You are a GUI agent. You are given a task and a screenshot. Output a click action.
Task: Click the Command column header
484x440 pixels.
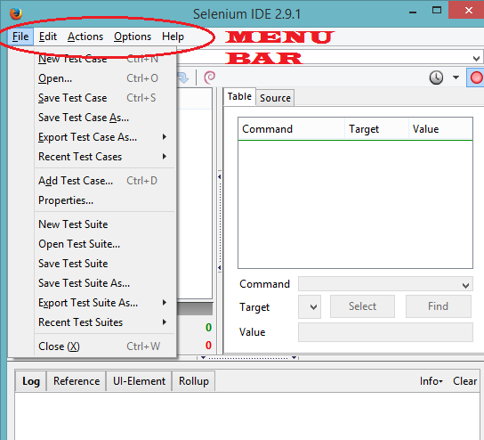(x=292, y=129)
